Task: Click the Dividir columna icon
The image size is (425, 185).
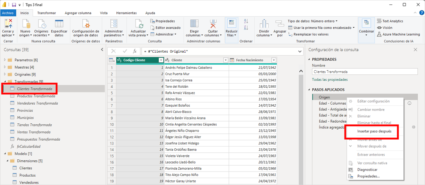Action: 264,24
